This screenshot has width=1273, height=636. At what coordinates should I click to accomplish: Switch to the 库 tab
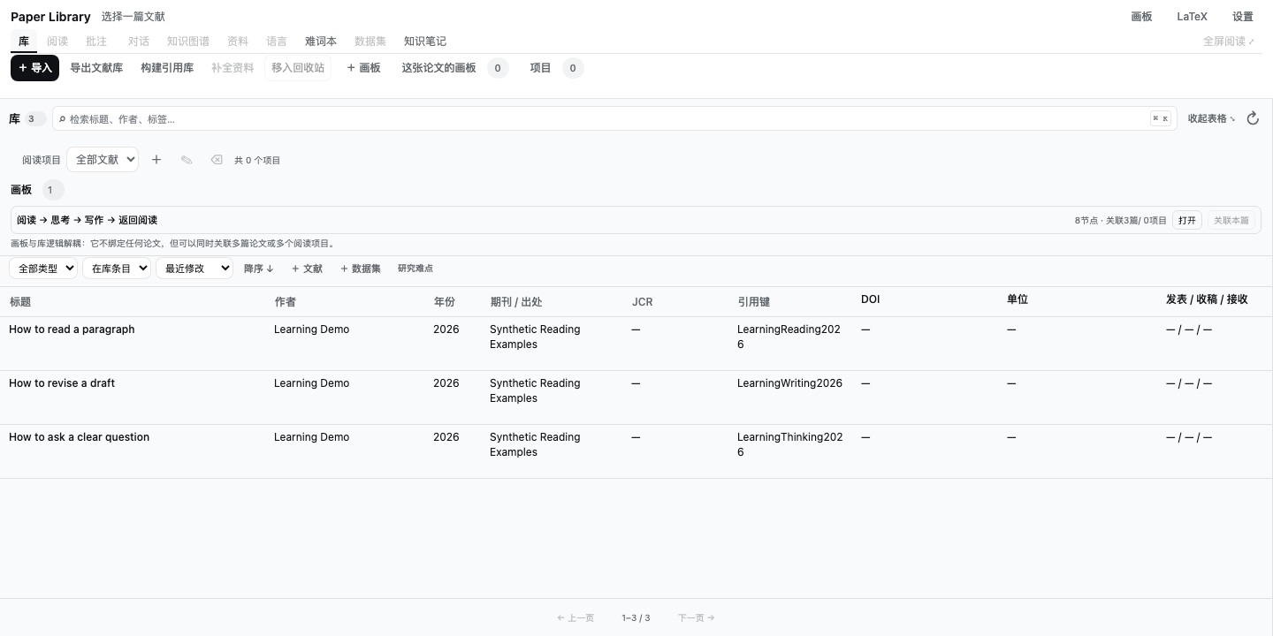(x=24, y=42)
